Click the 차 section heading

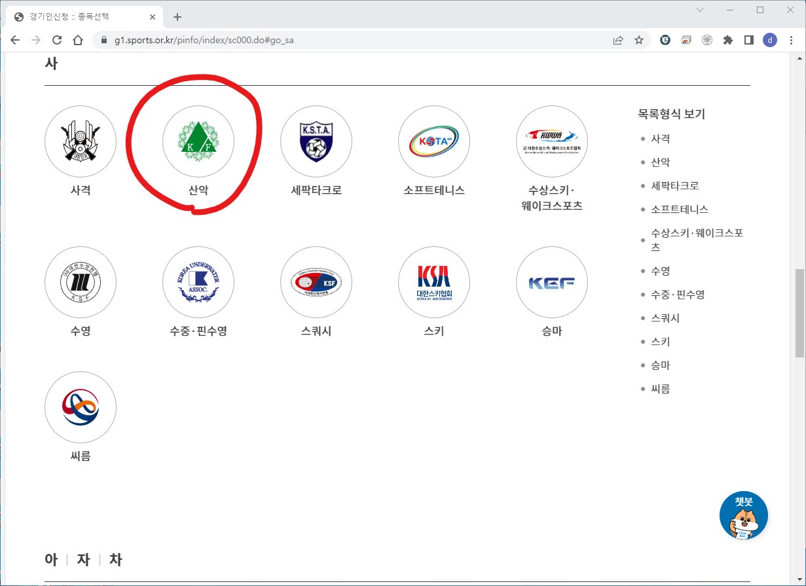115,560
